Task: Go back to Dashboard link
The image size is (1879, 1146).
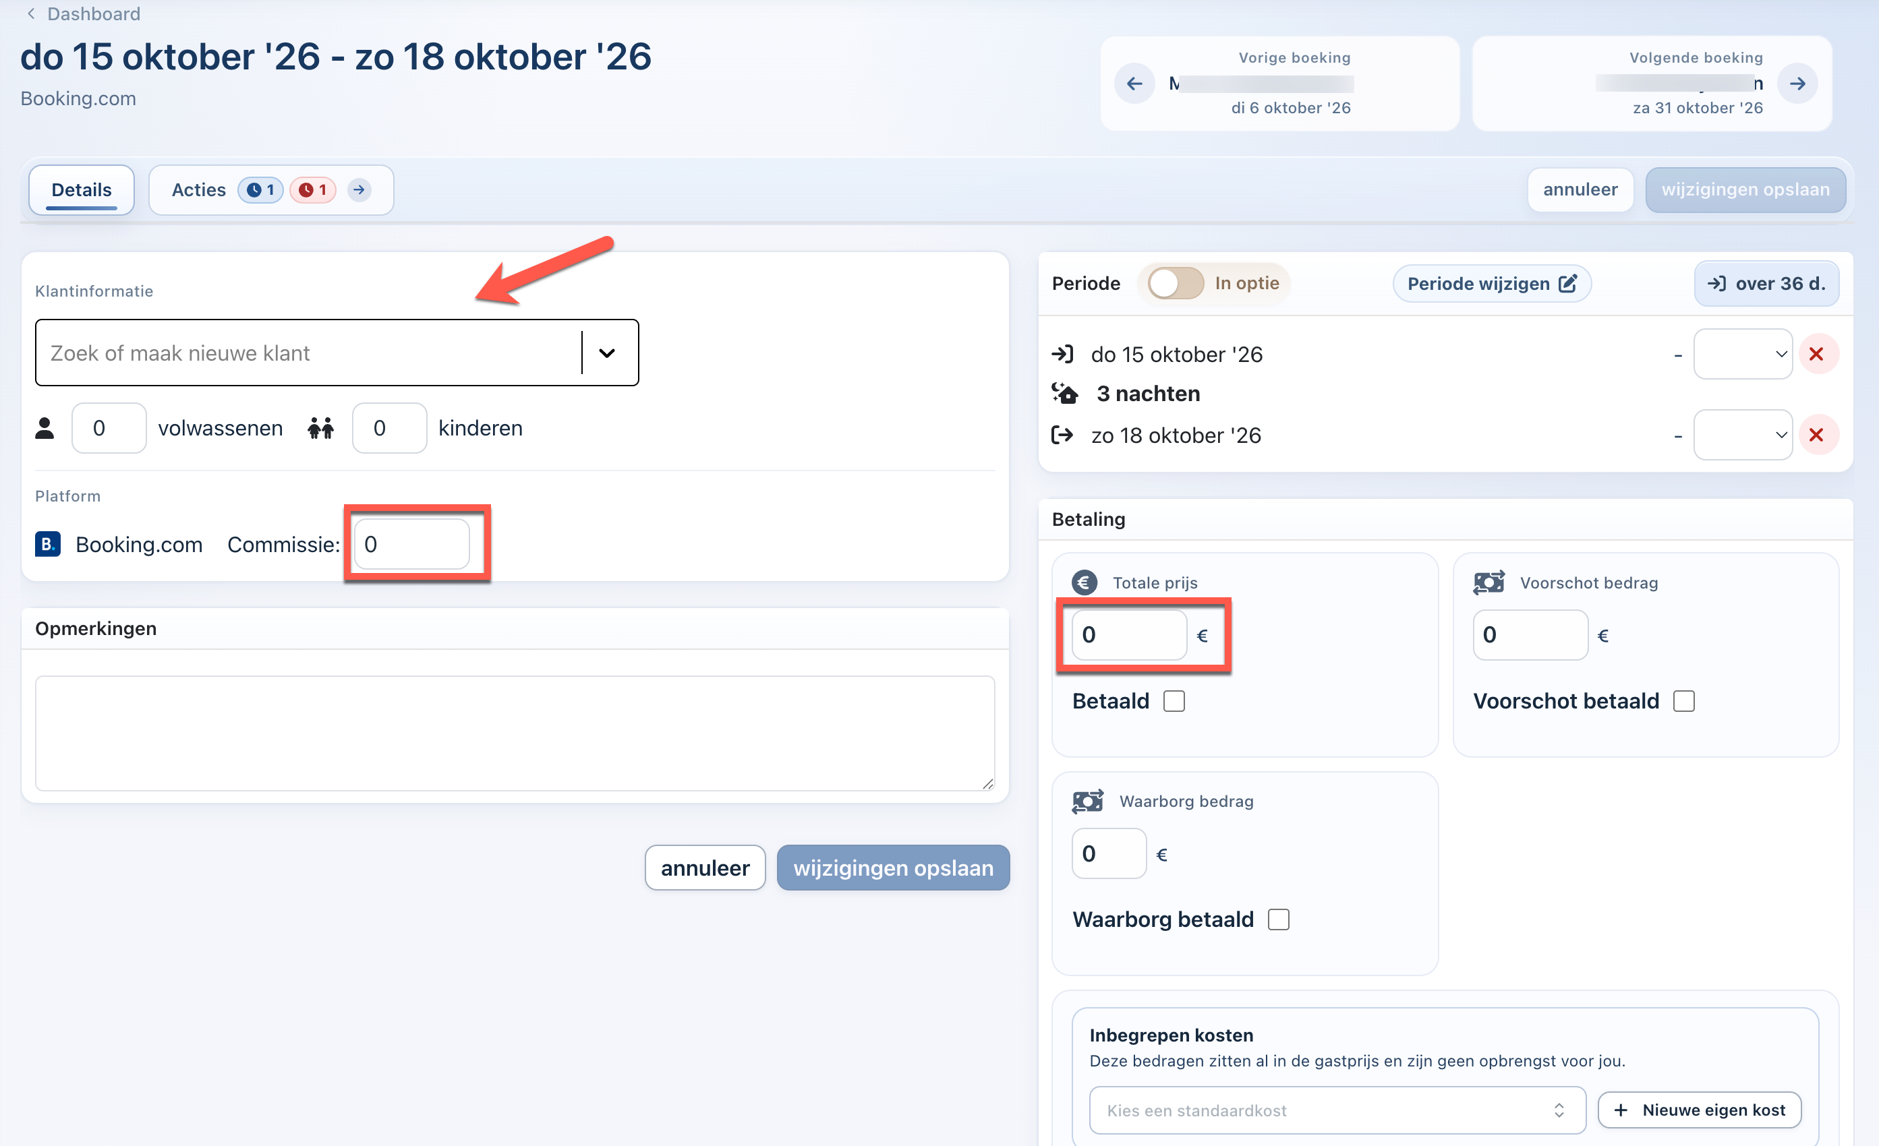Action: (94, 13)
